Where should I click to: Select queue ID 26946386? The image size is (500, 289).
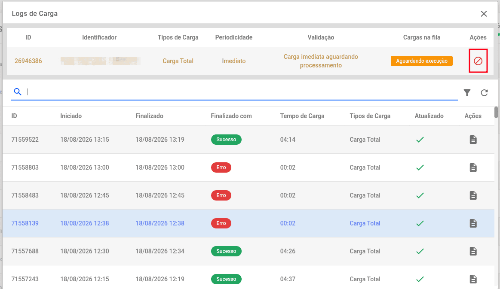click(x=28, y=61)
